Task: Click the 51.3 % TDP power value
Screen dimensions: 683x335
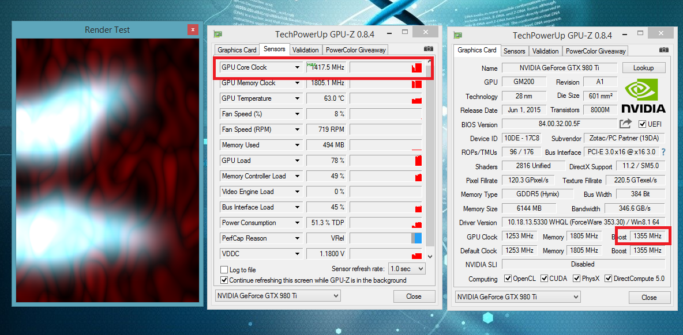Action: [x=327, y=223]
